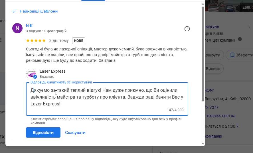Cancel the reply via Скасувати
Image resolution: width=253 pixels, height=153 pixels.
pyautogui.click(x=75, y=132)
